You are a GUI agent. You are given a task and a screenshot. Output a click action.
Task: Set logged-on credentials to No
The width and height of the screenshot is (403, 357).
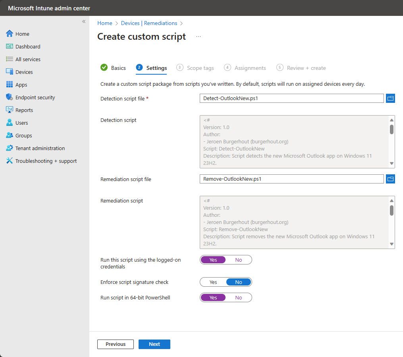click(x=239, y=260)
